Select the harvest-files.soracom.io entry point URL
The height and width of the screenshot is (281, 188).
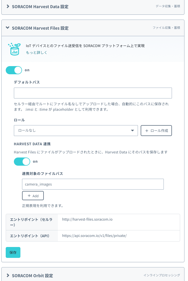click(x=87, y=219)
